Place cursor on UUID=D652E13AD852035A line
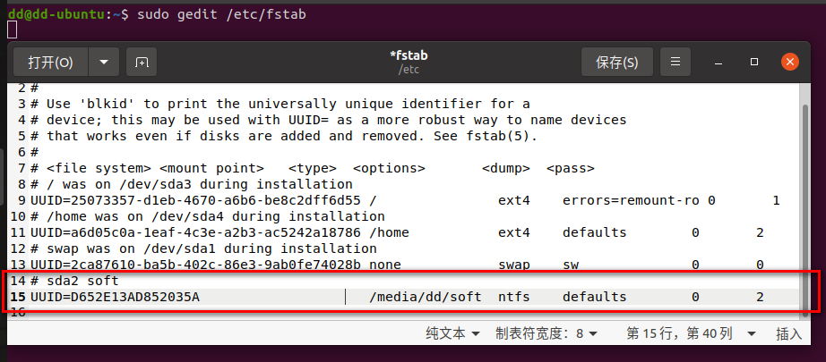This screenshot has width=826, height=362. click(x=115, y=297)
